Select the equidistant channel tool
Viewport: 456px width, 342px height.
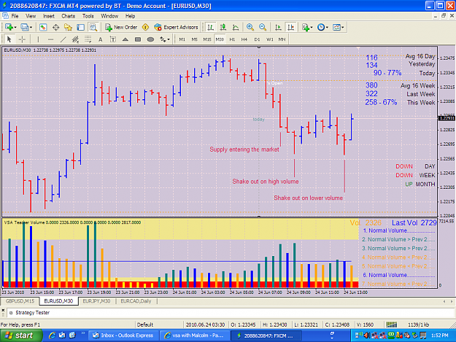[75, 39]
